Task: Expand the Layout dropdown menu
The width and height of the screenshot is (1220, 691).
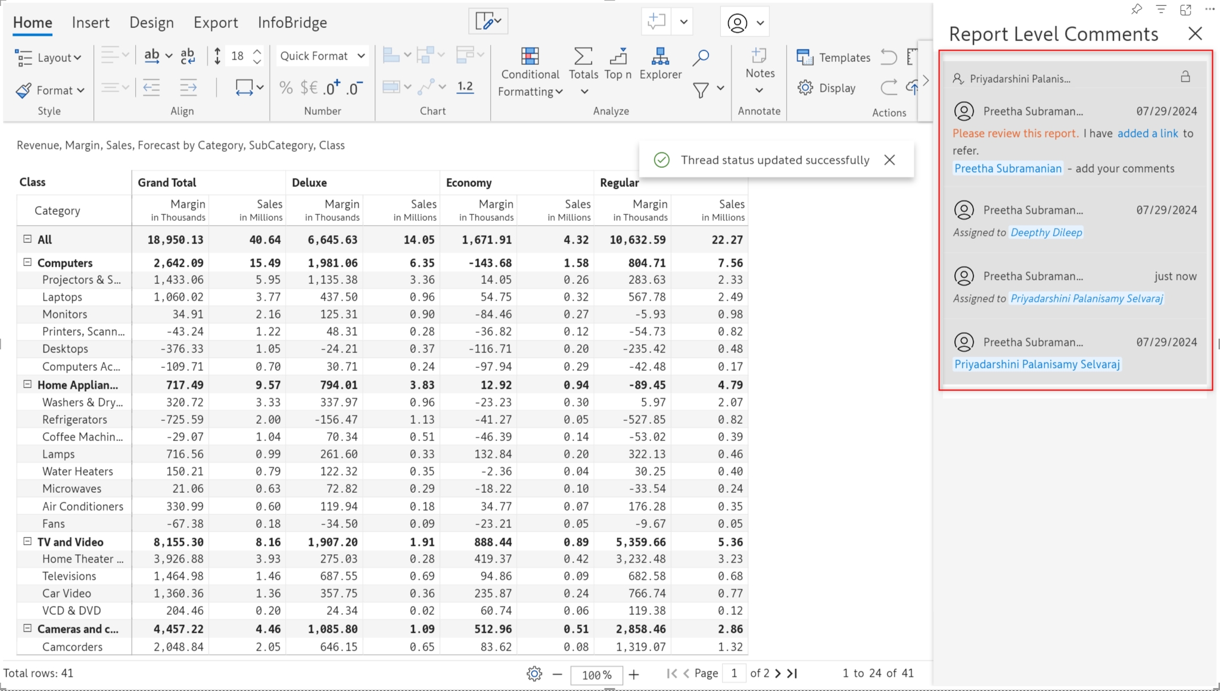Action: click(48, 57)
